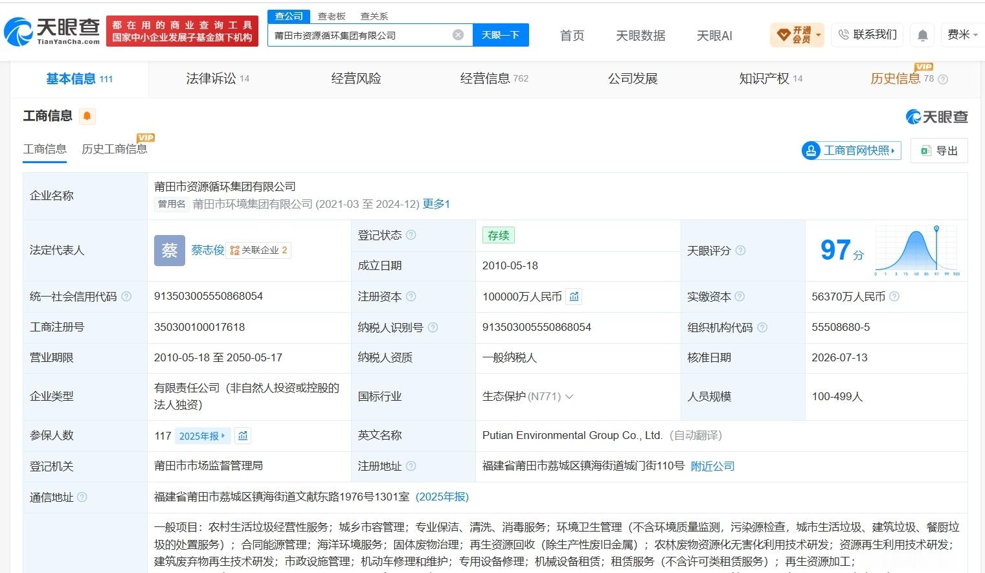Select the 公司发展 tab
985x573 pixels.
pyautogui.click(x=633, y=79)
